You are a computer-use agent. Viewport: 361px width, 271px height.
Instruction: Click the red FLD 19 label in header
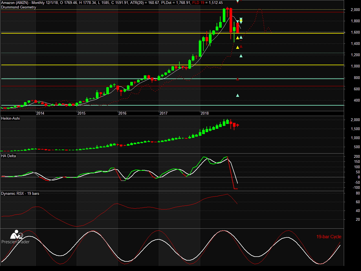click(198, 3)
